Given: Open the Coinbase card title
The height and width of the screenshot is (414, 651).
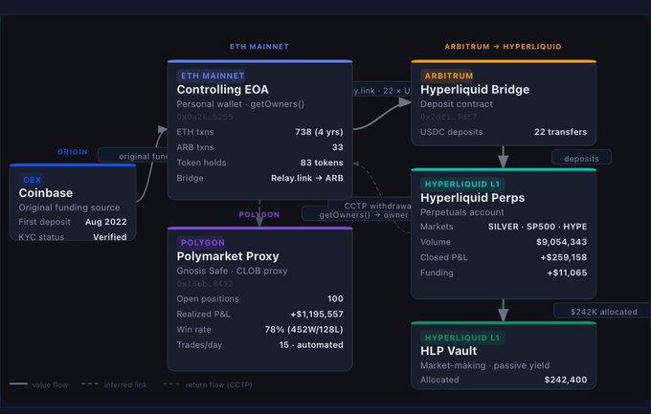Looking at the screenshot, I should [x=46, y=193].
